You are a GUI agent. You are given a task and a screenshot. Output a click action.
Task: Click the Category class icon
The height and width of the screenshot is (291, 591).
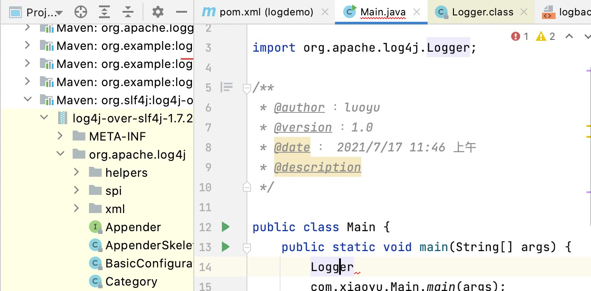tap(95, 281)
